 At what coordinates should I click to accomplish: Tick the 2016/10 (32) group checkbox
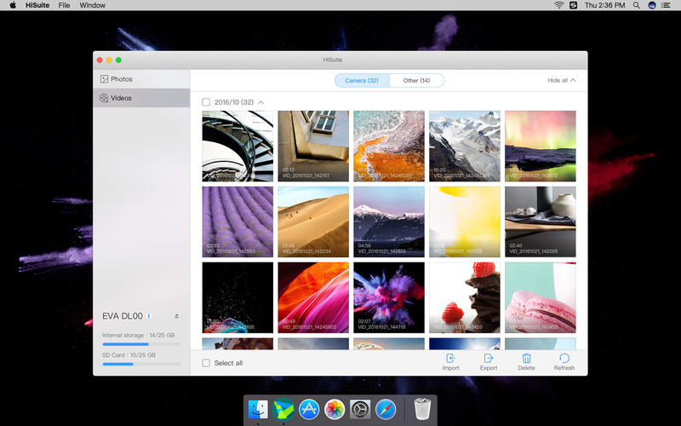tap(206, 102)
